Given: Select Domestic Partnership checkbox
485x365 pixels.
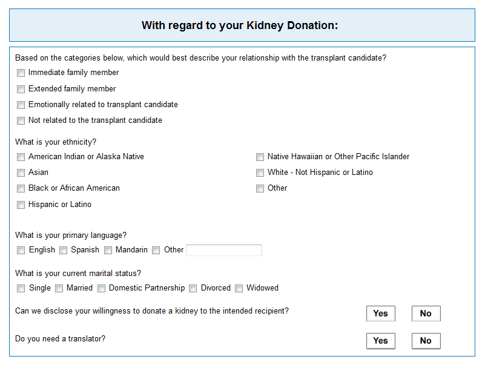Looking at the screenshot, I should [101, 289].
